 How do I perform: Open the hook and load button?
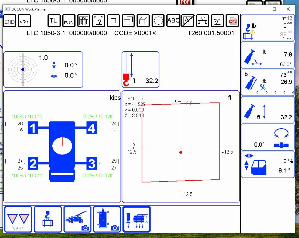48,219
